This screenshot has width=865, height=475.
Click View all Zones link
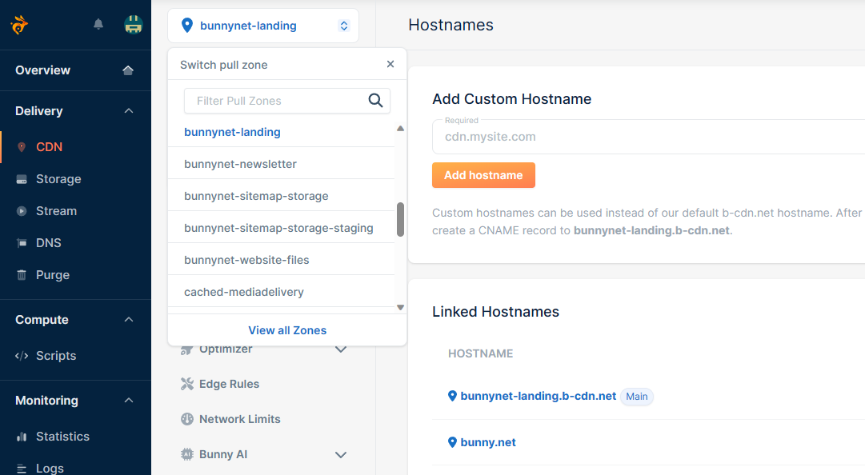pos(286,330)
